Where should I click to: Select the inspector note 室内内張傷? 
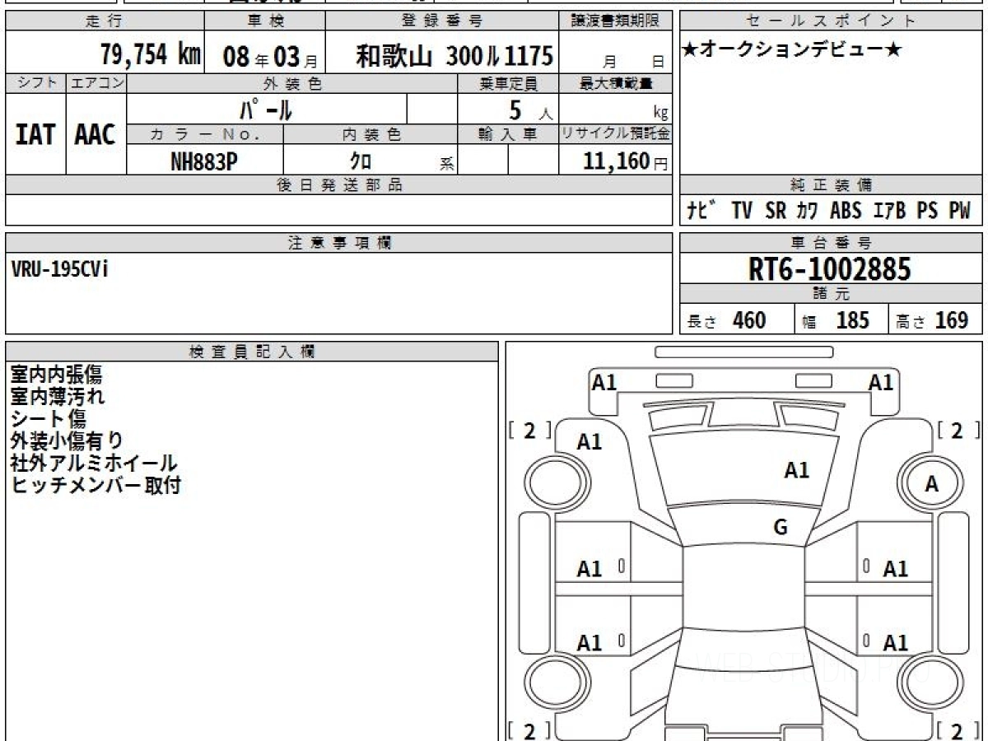click(57, 375)
